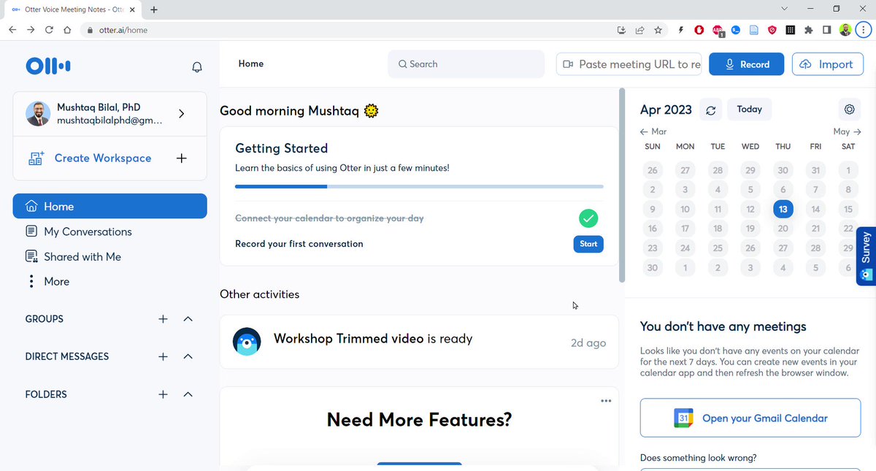876x471 pixels.
Task: Click the Otter logo
Action: (48, 66)
